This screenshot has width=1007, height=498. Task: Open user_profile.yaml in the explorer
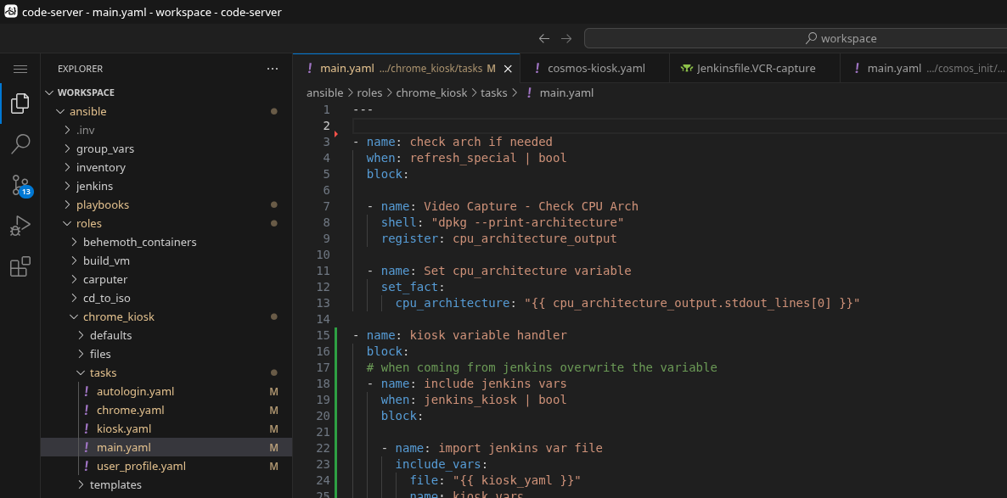[141, 466]
